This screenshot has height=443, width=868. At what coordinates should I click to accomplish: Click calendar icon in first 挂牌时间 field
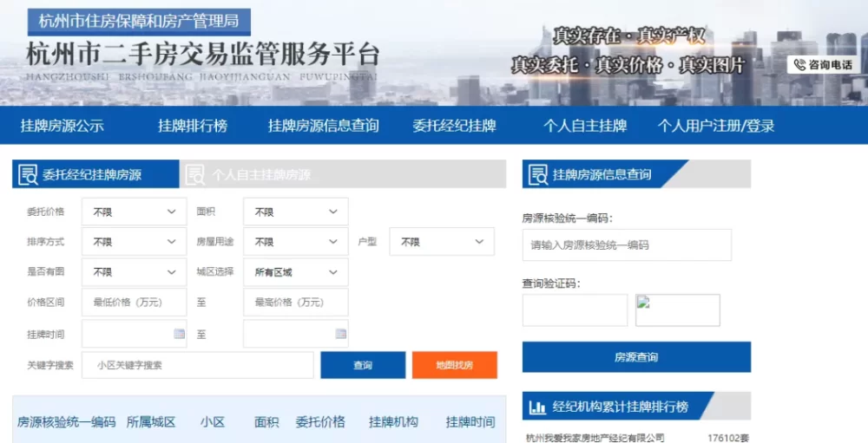[x=179, y=334]
